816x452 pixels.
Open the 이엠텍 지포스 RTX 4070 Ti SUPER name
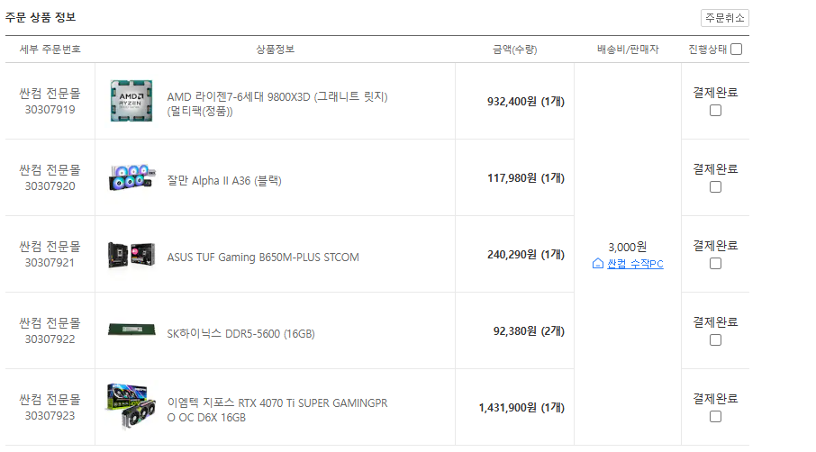(x=277, y=410)
